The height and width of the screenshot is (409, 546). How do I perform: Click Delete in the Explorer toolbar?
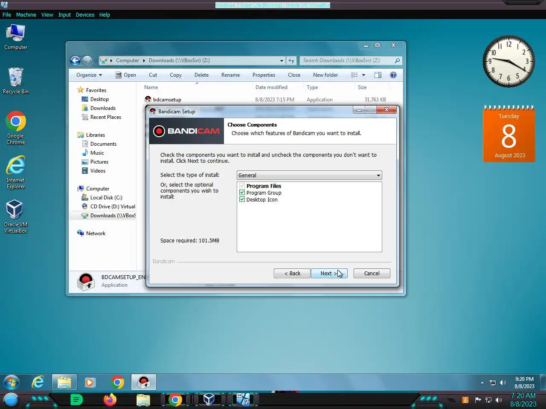click(x=201, y=75)
